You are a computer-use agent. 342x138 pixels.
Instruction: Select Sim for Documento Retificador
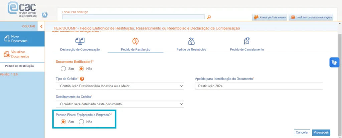click(x=63, y=68)
